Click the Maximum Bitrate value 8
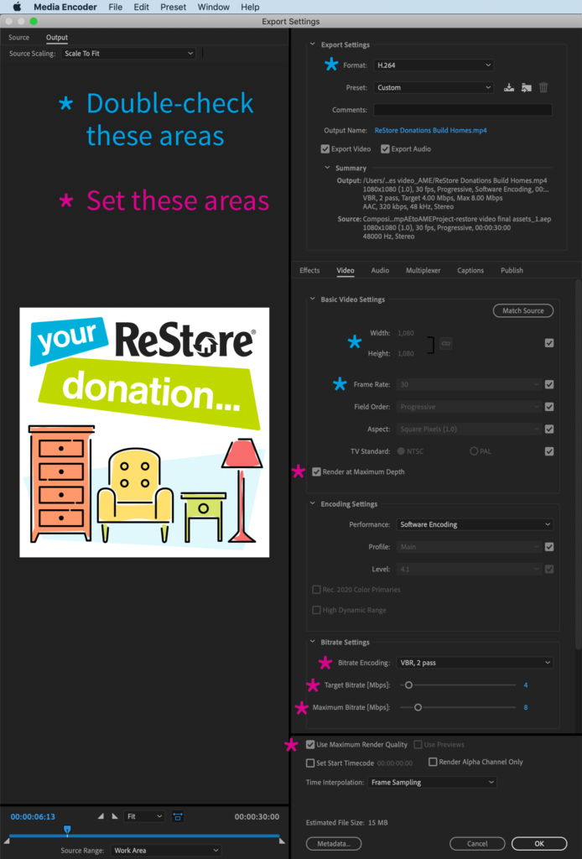 coord(526,708)
